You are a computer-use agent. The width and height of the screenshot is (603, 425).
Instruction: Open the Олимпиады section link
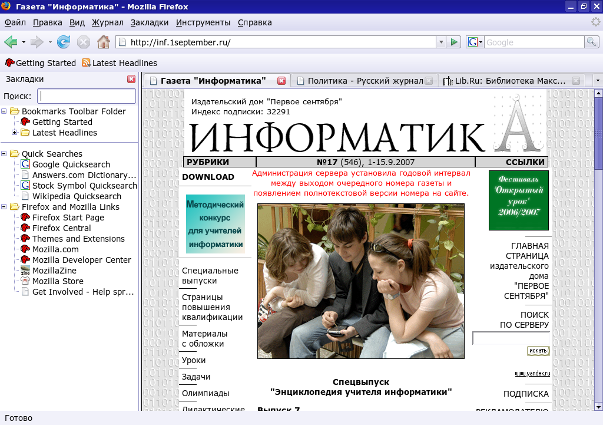tap(205, 393)
